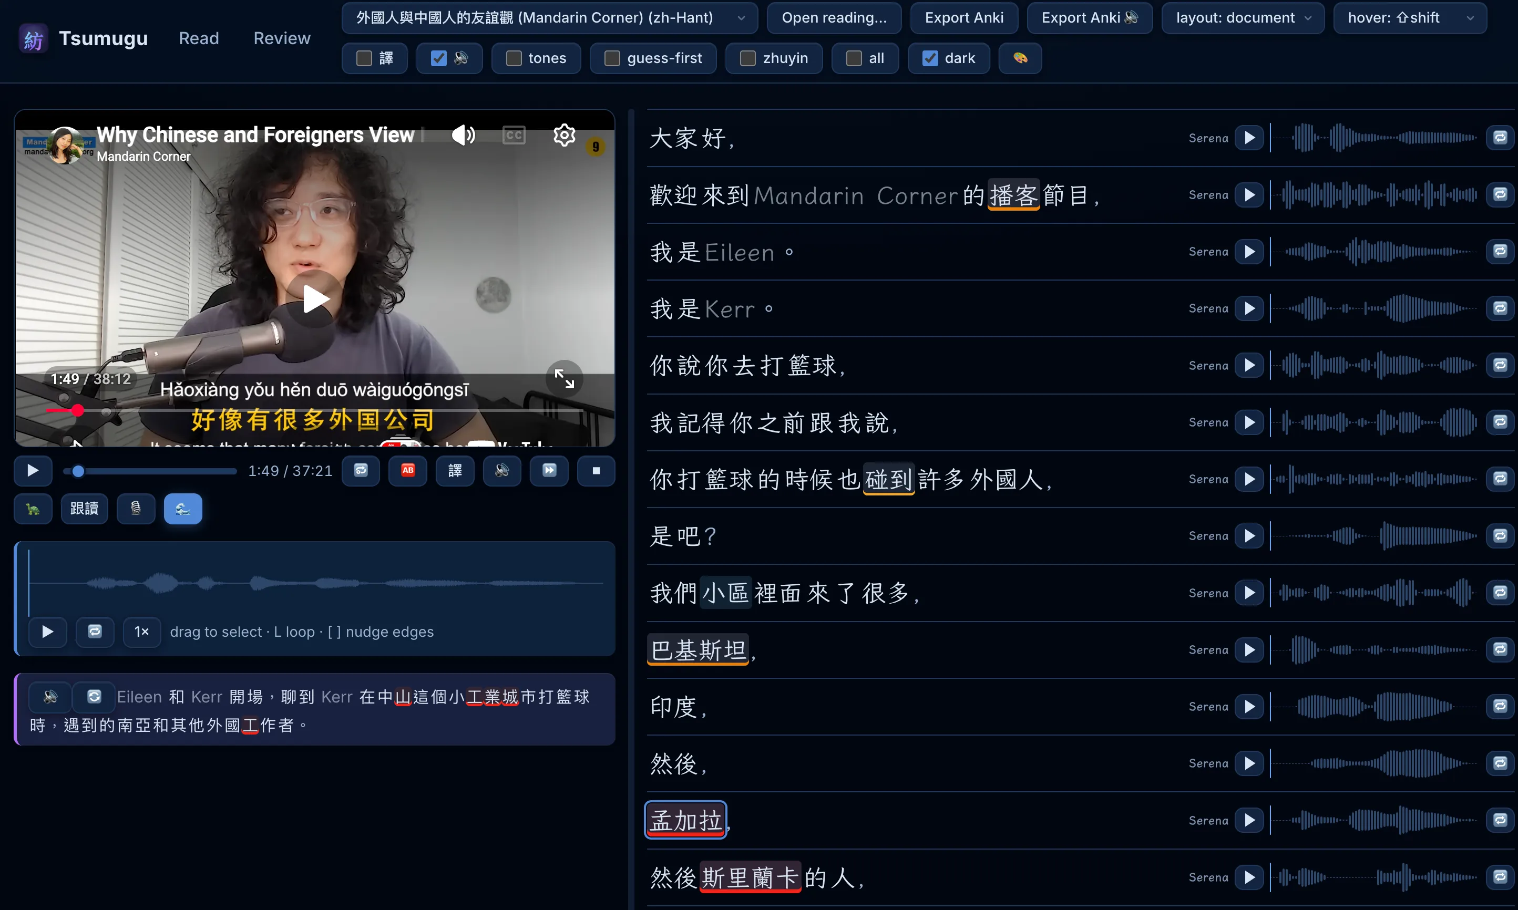Toggle the 譯 translation checkbox
Viewport: 1518px width, 910px height.
(364, 58)
